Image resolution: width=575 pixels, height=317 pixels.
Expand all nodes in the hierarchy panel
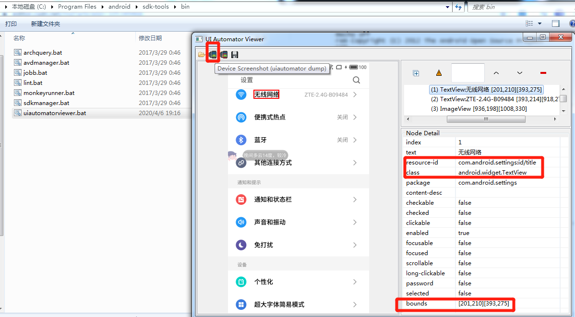[x=416, y=73]
